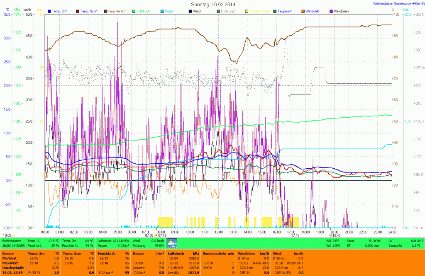Click the 07:38 sunrise time marker
This screenshot has width=425, height=276.
click(149, 235)
